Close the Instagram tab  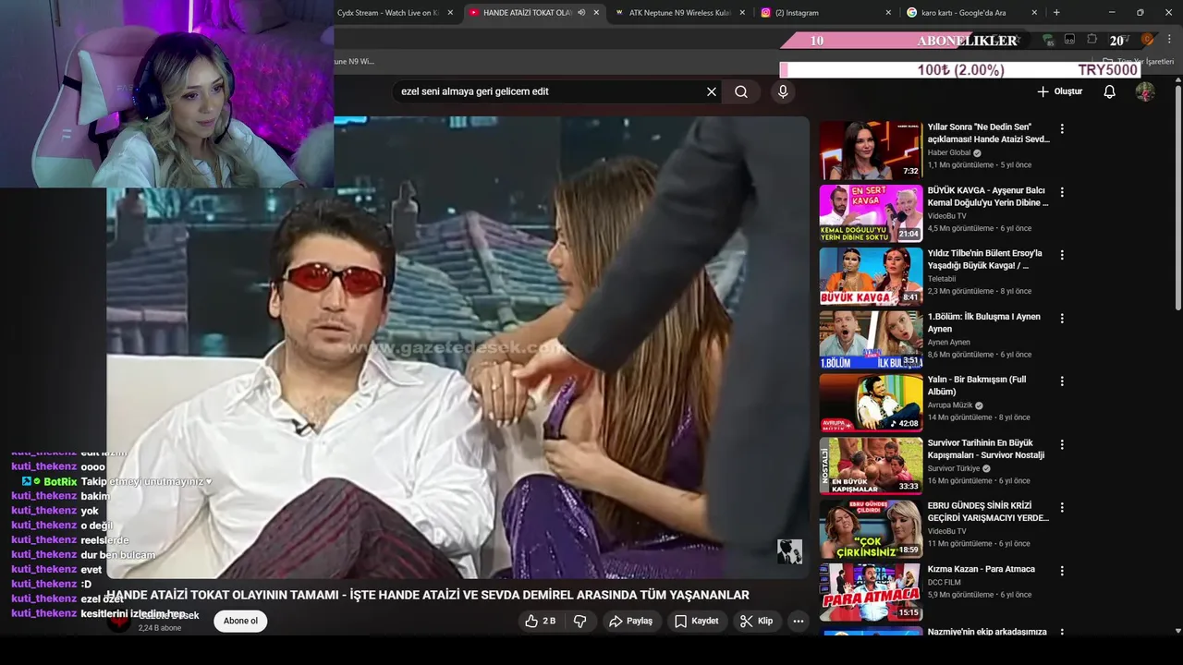pos(888,13)
